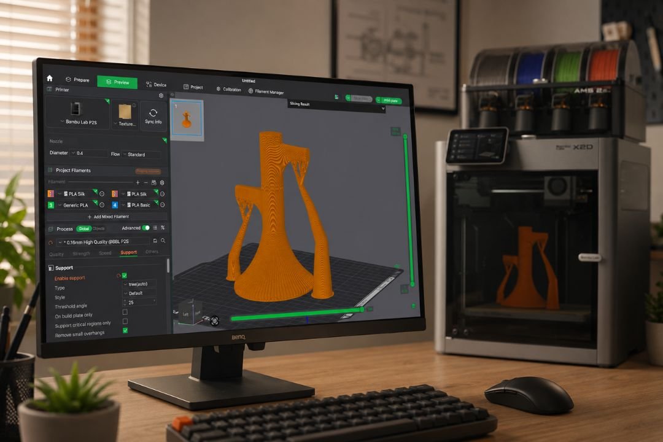Click the vertical layer slider top handle
Viewport: 663px width, 442px height.
tap(405, 137)
